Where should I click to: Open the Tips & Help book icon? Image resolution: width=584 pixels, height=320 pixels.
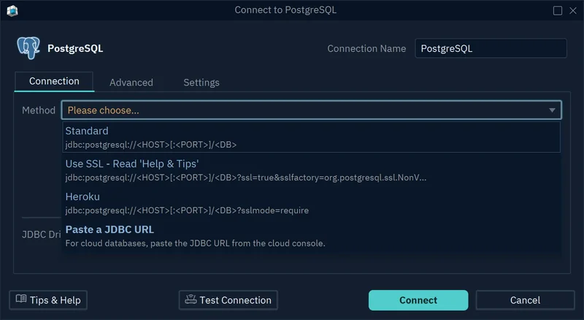coord(21,299)
